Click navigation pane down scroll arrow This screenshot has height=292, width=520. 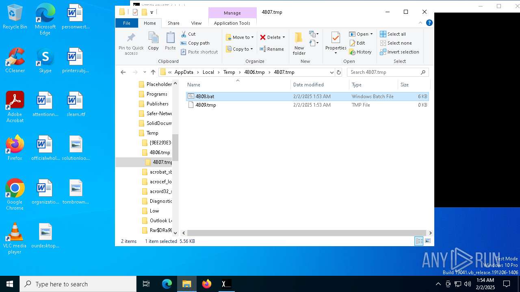[175, 233]
